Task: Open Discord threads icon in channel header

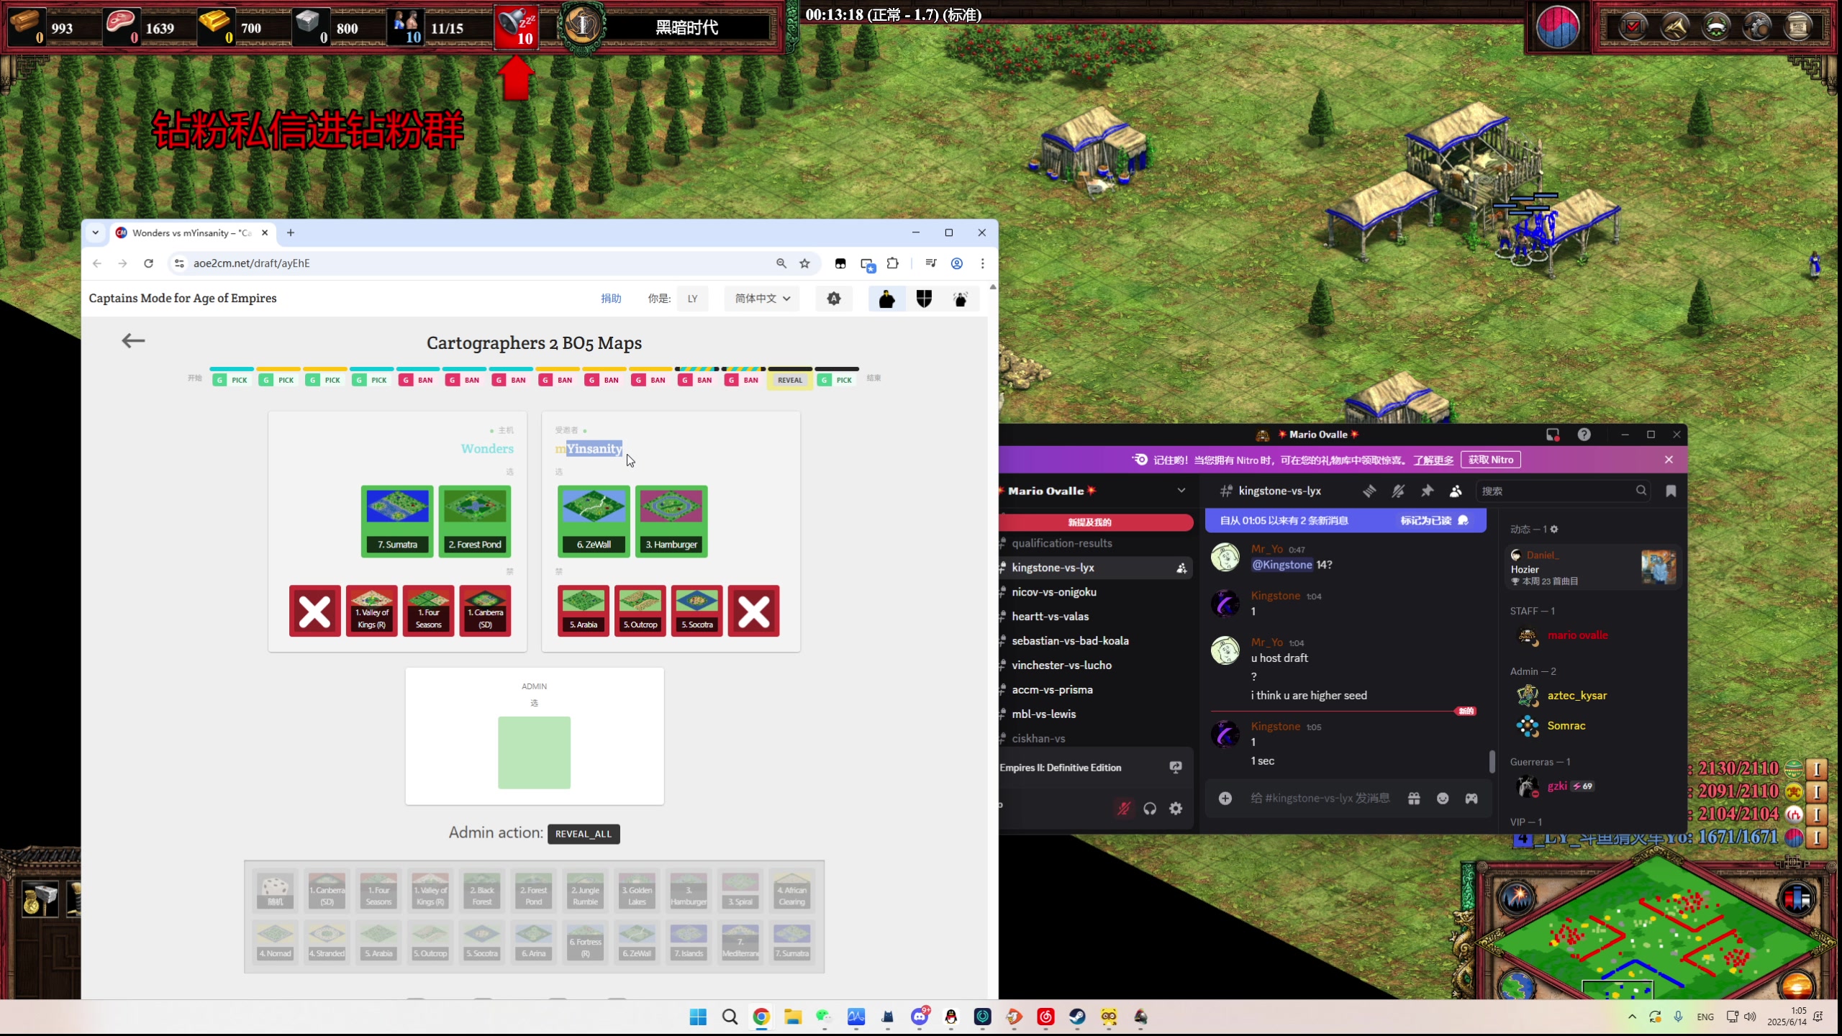Action: 1369,491
